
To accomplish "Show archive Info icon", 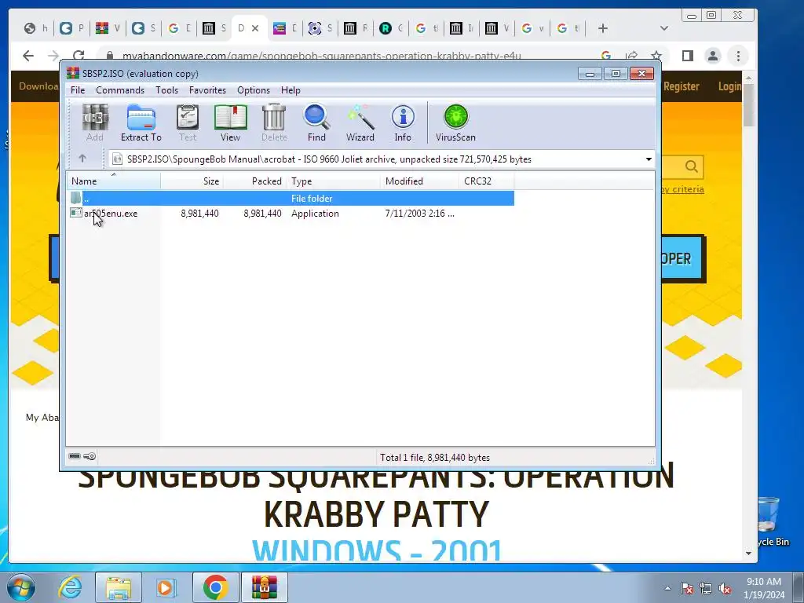I will [x=403, y=122].
